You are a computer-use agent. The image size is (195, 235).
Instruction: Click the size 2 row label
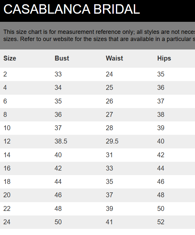(x=5, y=74)
